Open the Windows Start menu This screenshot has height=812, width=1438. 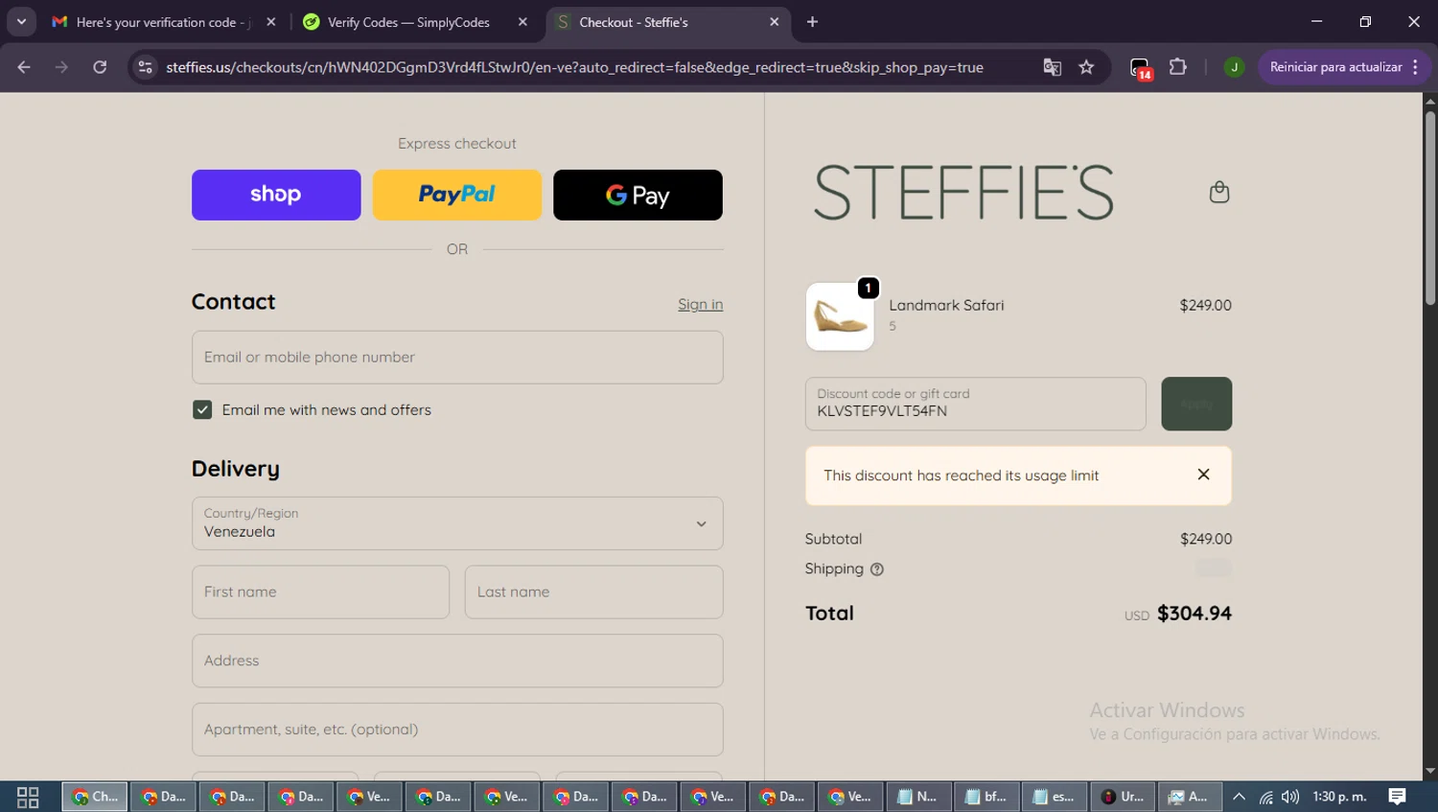28,797
